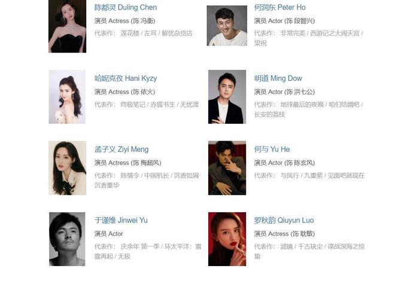Screen dimensions: 395x281
Task: Click Peter Ho's smiling portrait photo
Action: 227,26
